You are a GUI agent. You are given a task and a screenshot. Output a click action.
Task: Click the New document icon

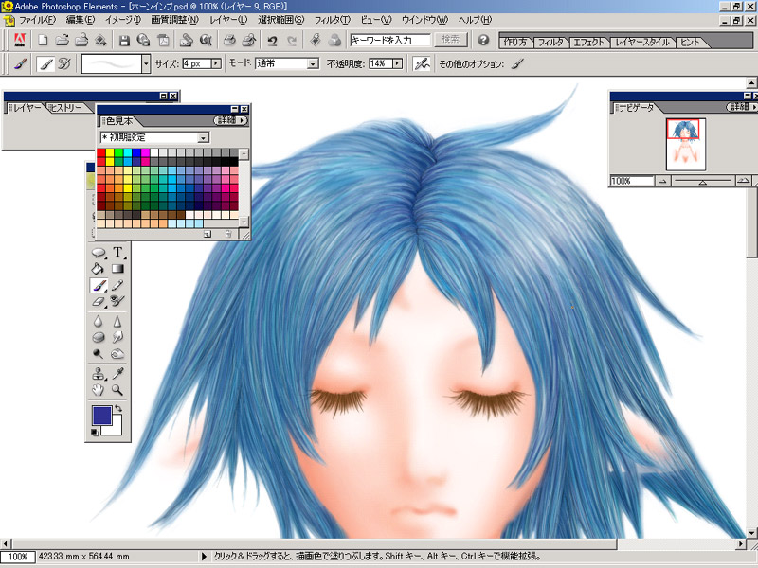click(x=43, y=40)
